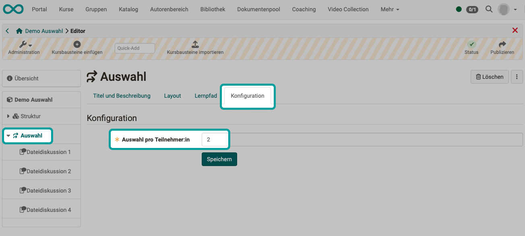Open Administration via the wrench icon
This screenshot has width=525, height=236.
[x=23, y=44]
